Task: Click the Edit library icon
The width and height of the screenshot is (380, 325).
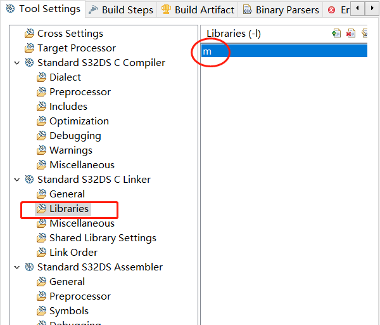Action: tap(365, 33)
